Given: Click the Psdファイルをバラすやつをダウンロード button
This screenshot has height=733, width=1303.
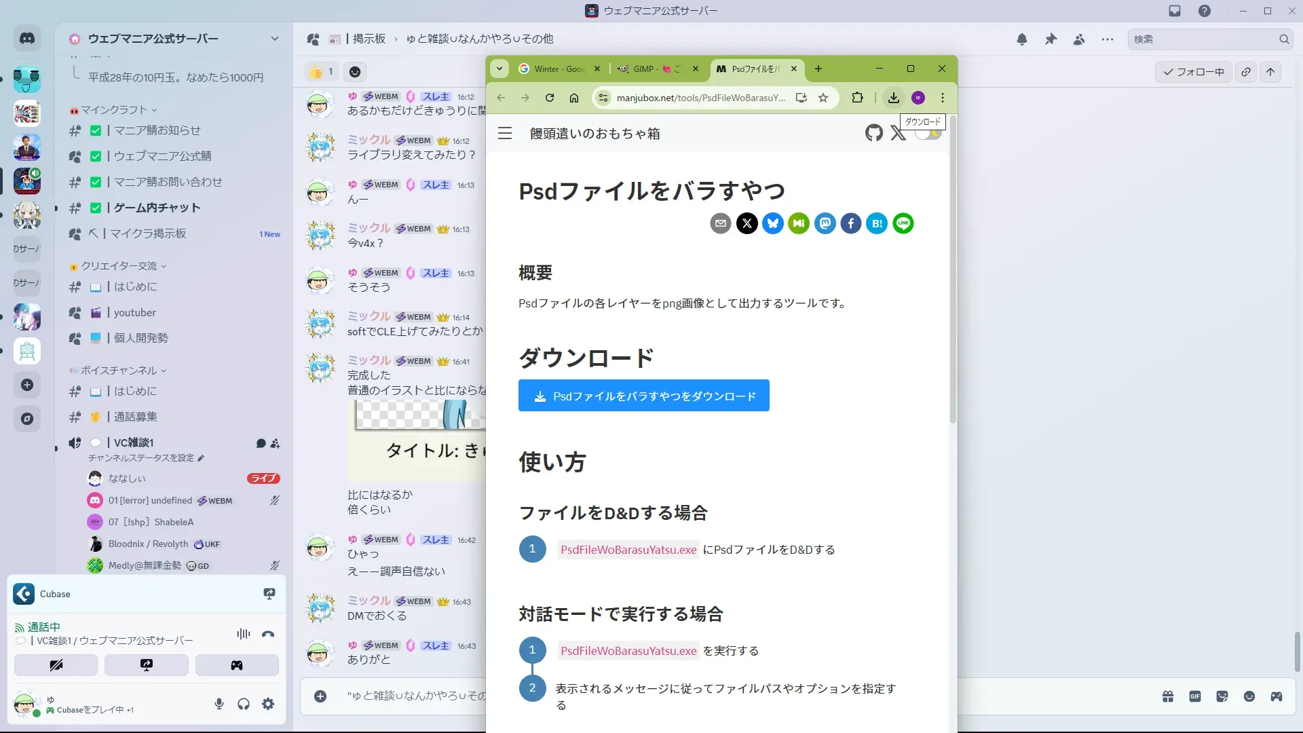Looking at the screenshot, I should point(643,396).
